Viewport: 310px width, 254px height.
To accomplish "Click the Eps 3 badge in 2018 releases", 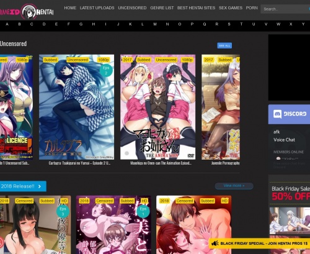I will (63, 211).
